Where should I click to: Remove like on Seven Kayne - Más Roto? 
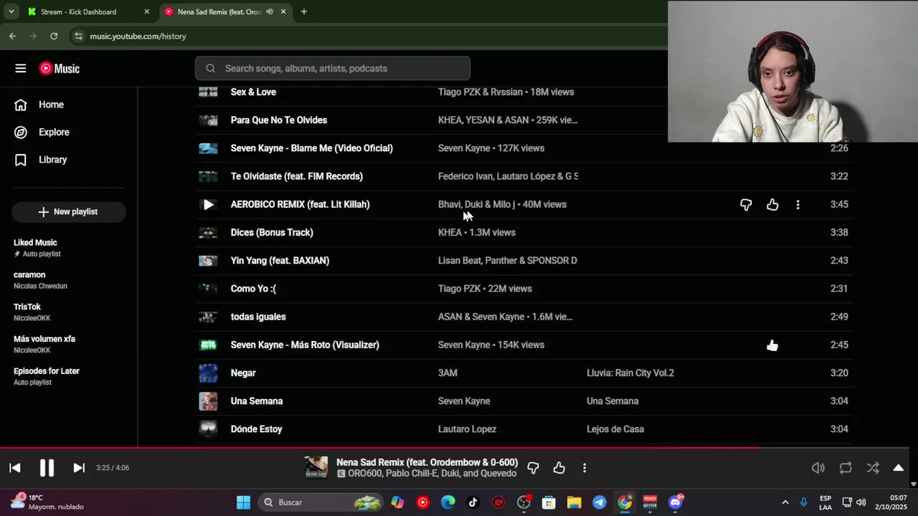point(772,345)
